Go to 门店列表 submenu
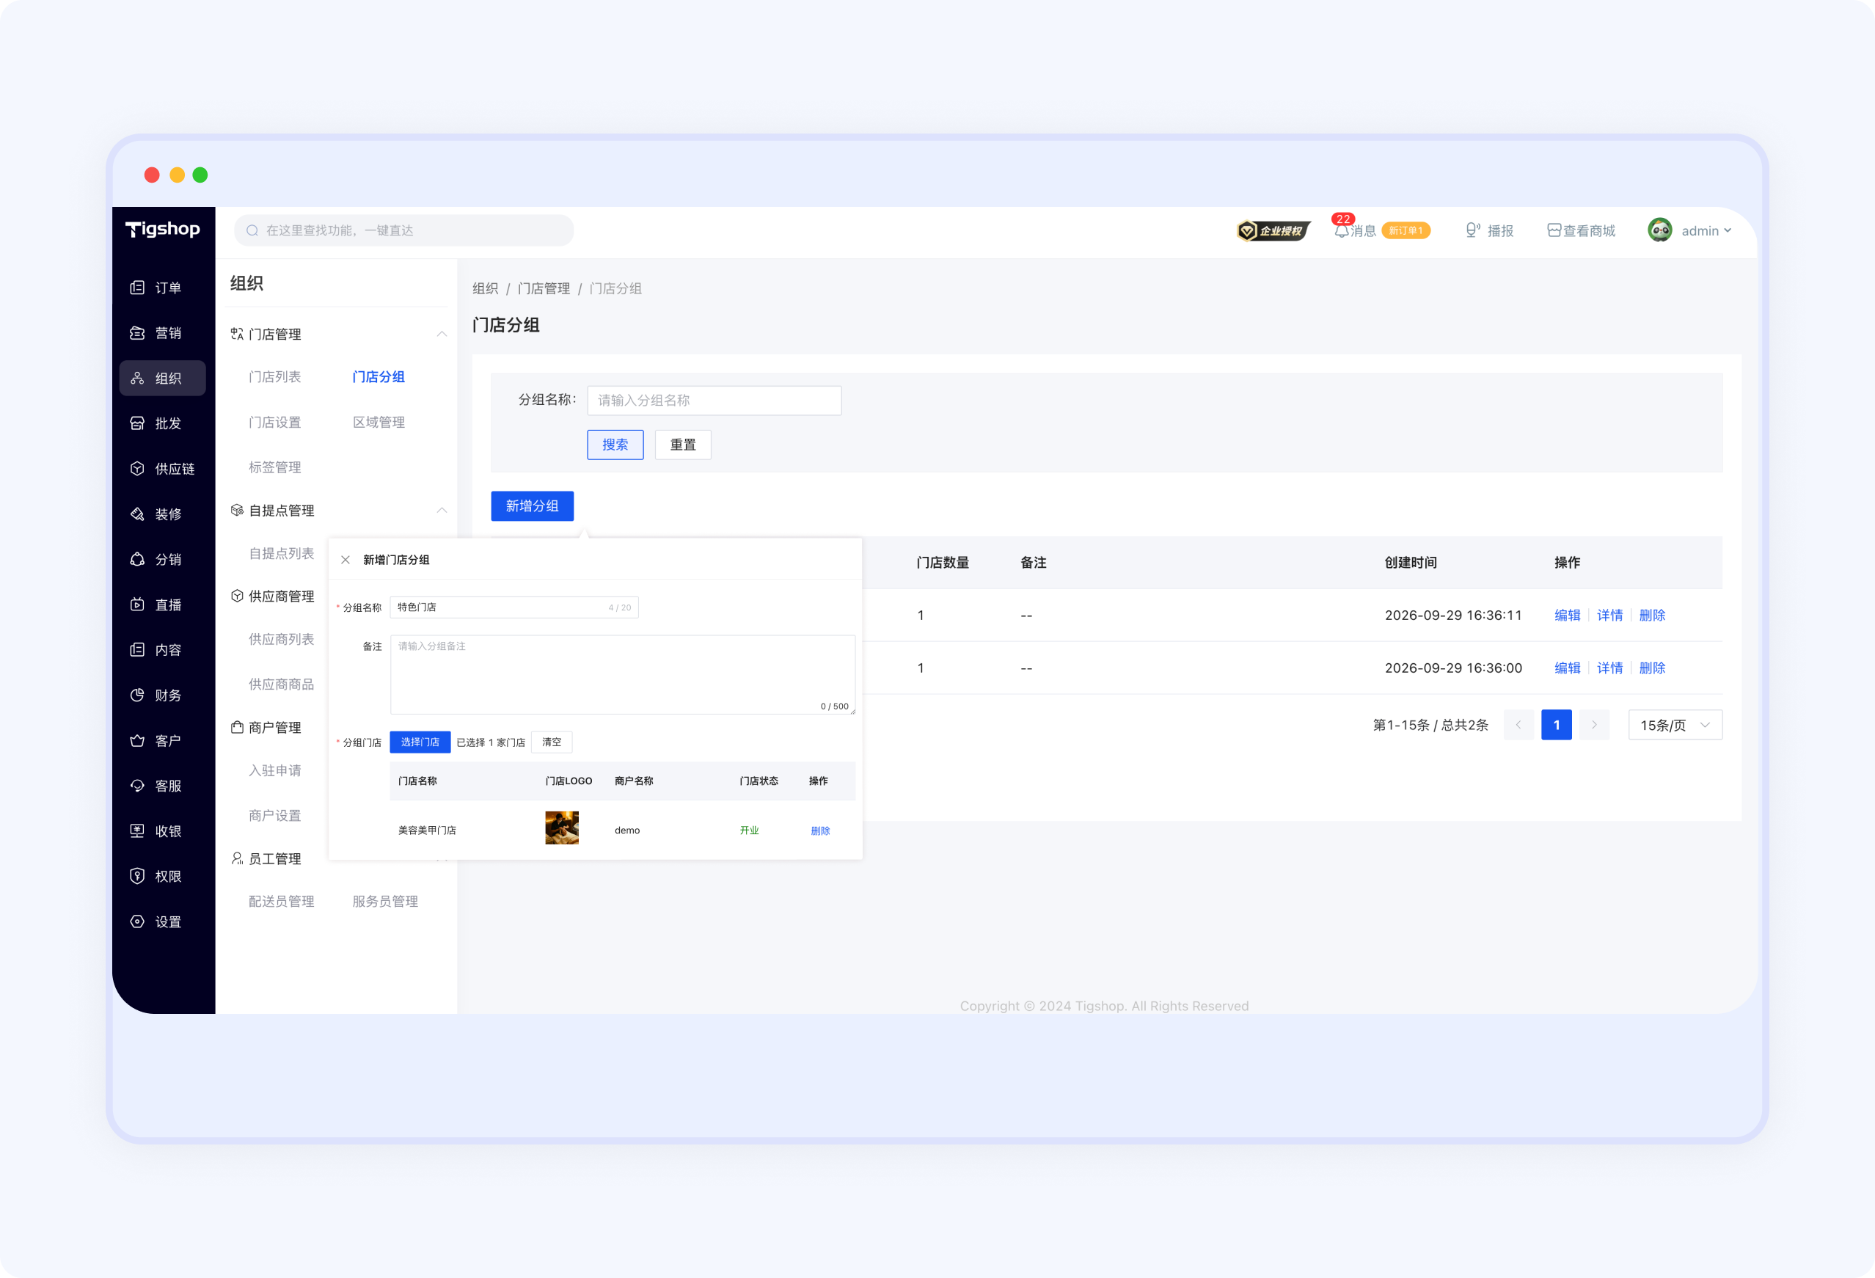 [x=275, y=377]
